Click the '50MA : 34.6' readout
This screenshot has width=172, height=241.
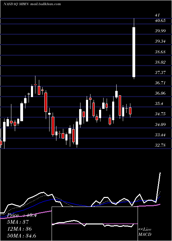[22, 235]
